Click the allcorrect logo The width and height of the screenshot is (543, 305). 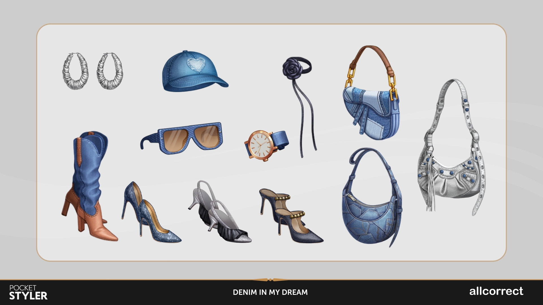[496, 291]
